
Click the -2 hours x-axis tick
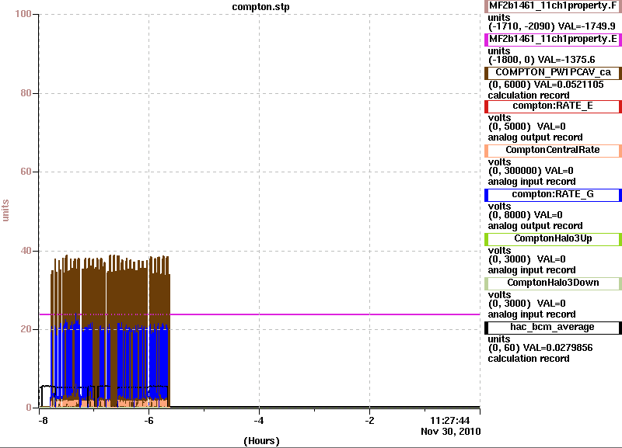click(x=369, y=420)
